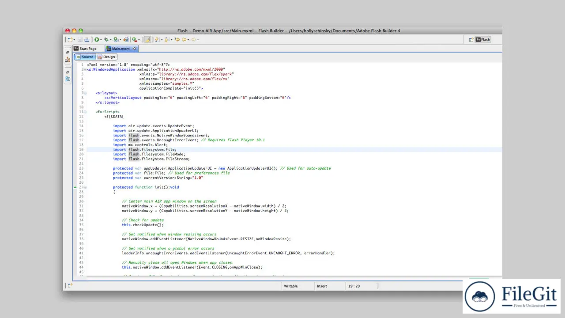
Task: Click the Forward navigation arrow icon
Action: (x=193, y=40)
